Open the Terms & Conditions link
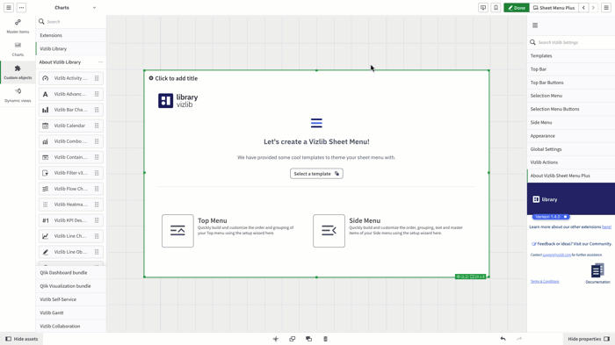 (x=545, y=282)
